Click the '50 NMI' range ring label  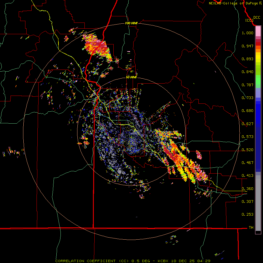(x=131, y=77)
